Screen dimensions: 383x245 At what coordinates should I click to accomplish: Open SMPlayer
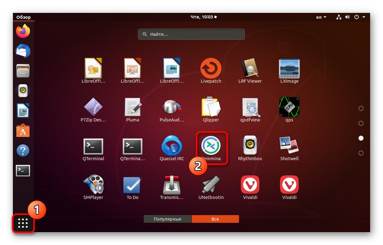[93, 187]
